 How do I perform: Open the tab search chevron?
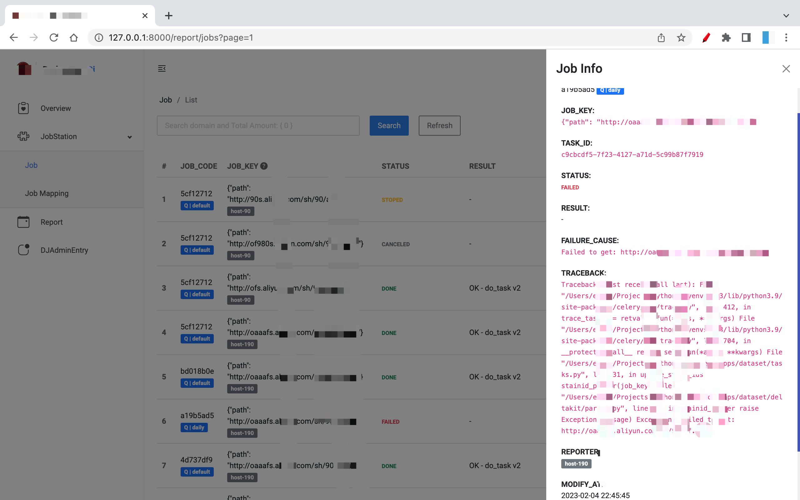click(786, 16)
